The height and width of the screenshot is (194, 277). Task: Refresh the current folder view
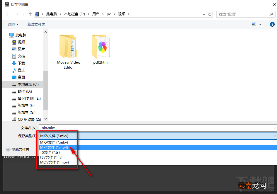[x=210, y=14]
